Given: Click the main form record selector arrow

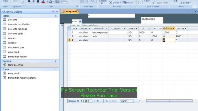Looking at the screenshot, I should tap(62, 25).
